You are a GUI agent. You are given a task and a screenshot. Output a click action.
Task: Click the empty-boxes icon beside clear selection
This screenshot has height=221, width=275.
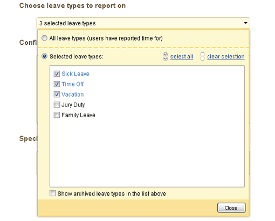tap(202, 57)
